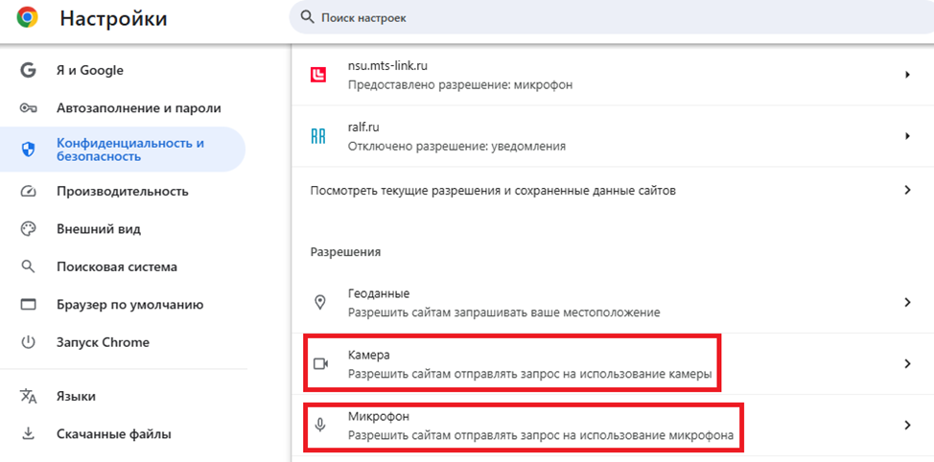Select Конфиденциальность и безопасность menu item
The width and height of the screenshot is (934, 462).
pyautogui.click(x=129, y=150)
